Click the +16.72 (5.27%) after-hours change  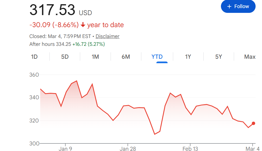[x=89, y=44]
